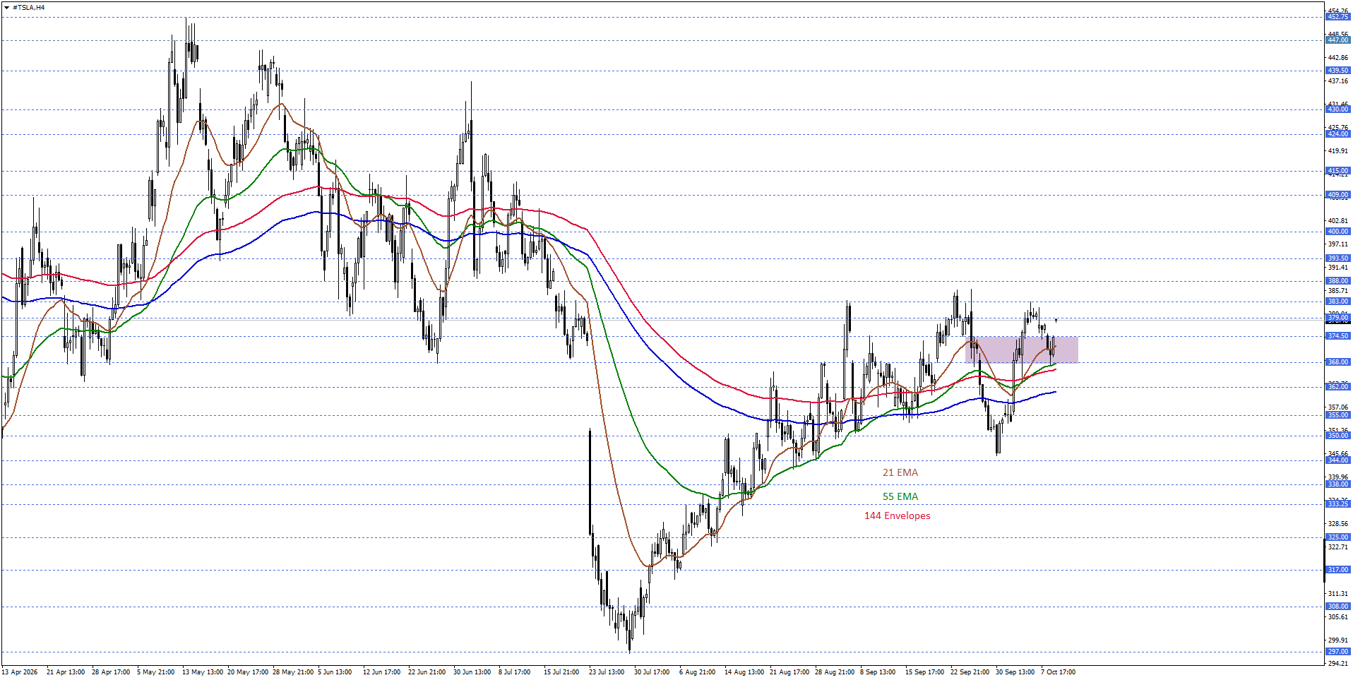This screenshot has width=1353, height=680.
Task: Click the 338.00 price level tag
Action: tap(1337, 484)
